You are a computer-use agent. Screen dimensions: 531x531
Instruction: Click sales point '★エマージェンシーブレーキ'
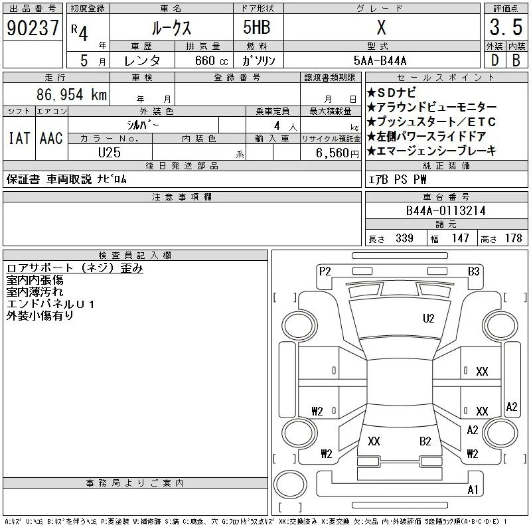pyautogui.click(x=432, y=151)
